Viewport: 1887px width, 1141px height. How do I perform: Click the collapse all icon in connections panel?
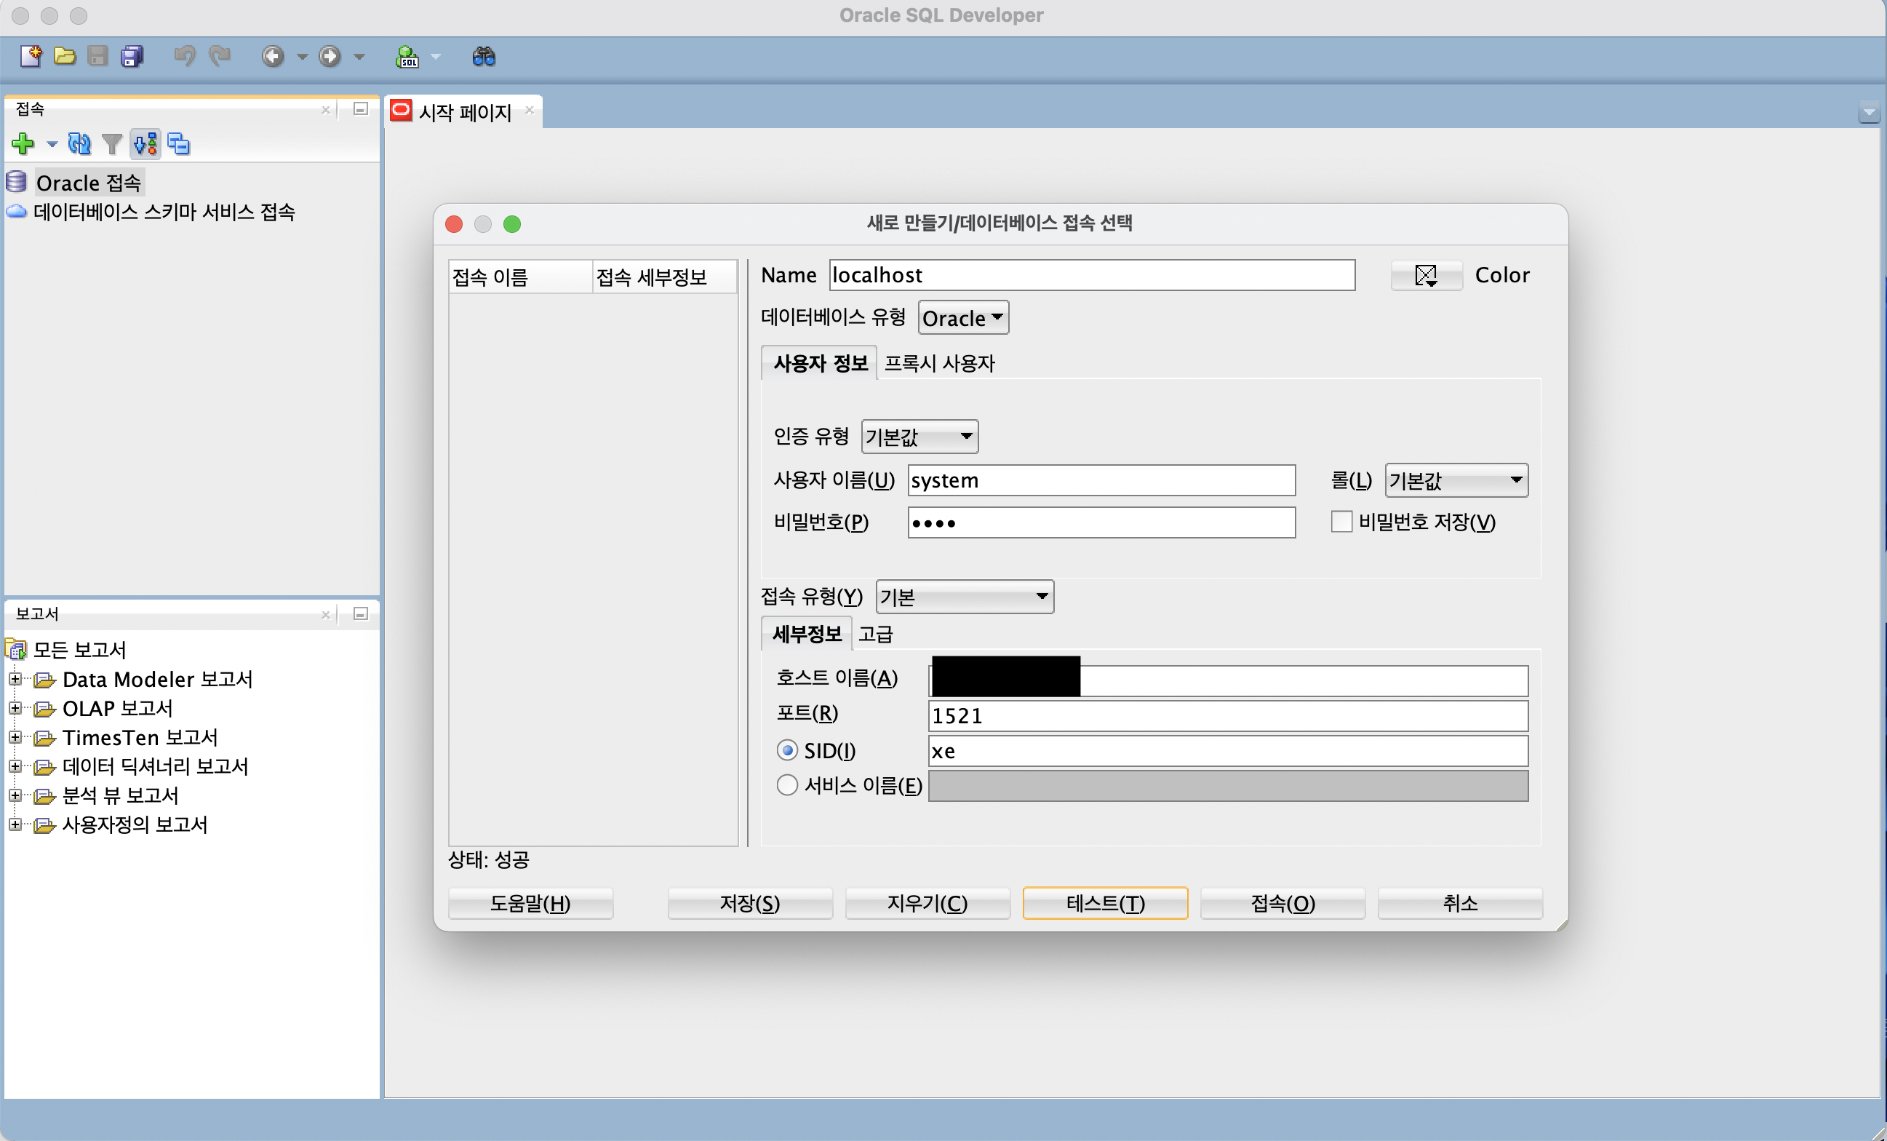coord(178,143)
